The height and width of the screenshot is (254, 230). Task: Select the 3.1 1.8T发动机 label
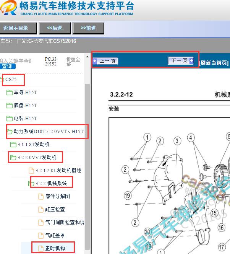click(34, 144)
